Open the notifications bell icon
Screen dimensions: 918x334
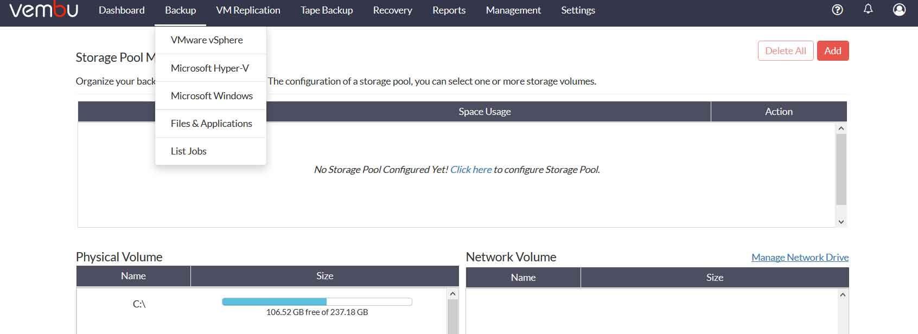pyautogui.click(x=868, y=9)
